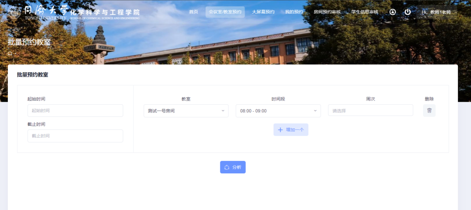Delete the row with trash icon

429,111
